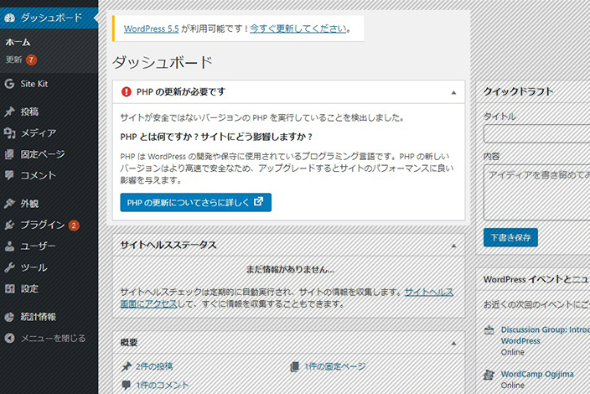590x394 pixels.
Task: Open the 更新 submenu item
Action: [15, 60]
